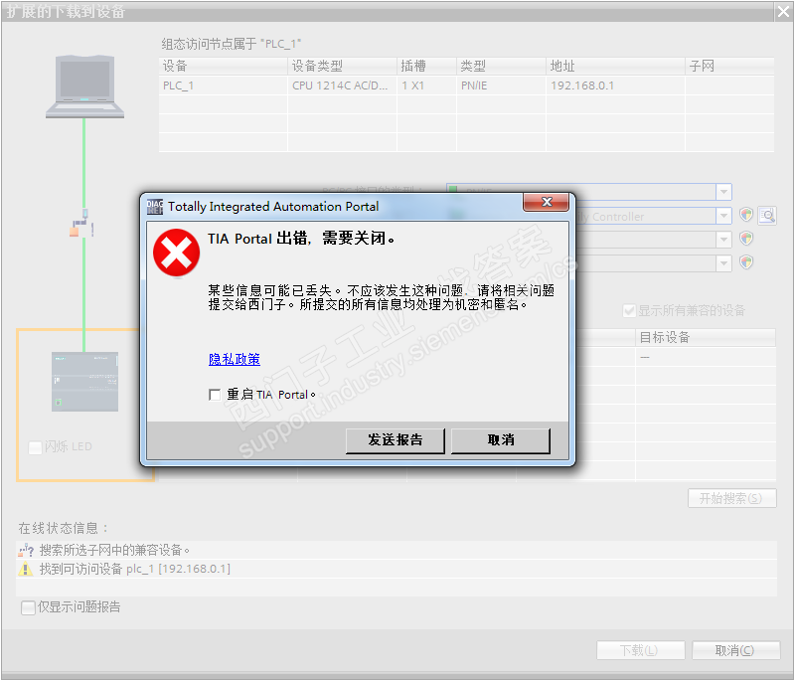Image resolution: width=795 pixels, height=681 pixels.
Task: Open the third connection dropdown arrow
Action: coord(724,240)
